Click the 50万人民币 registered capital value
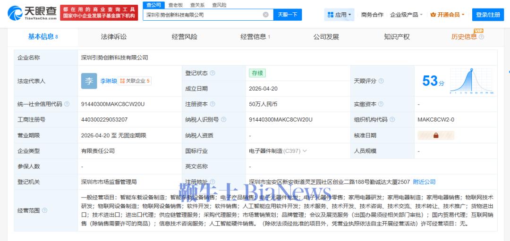Screen dimensions: 510x241 263,104
